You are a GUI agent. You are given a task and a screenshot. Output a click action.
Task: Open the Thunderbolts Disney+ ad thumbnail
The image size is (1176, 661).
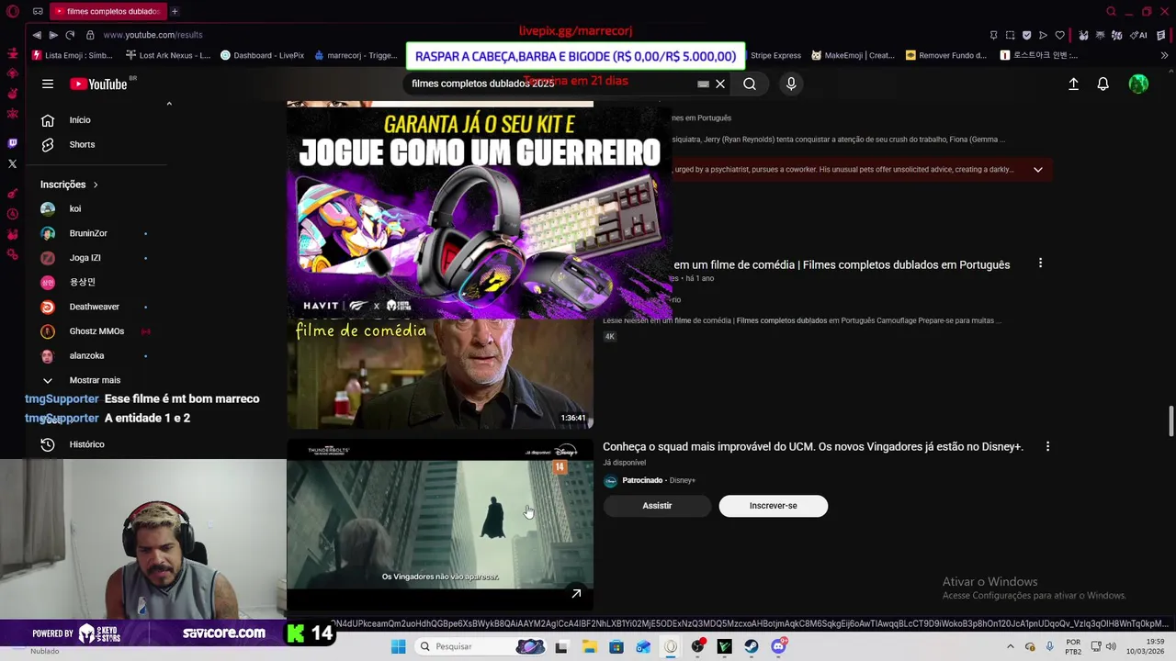click(440, 525)
